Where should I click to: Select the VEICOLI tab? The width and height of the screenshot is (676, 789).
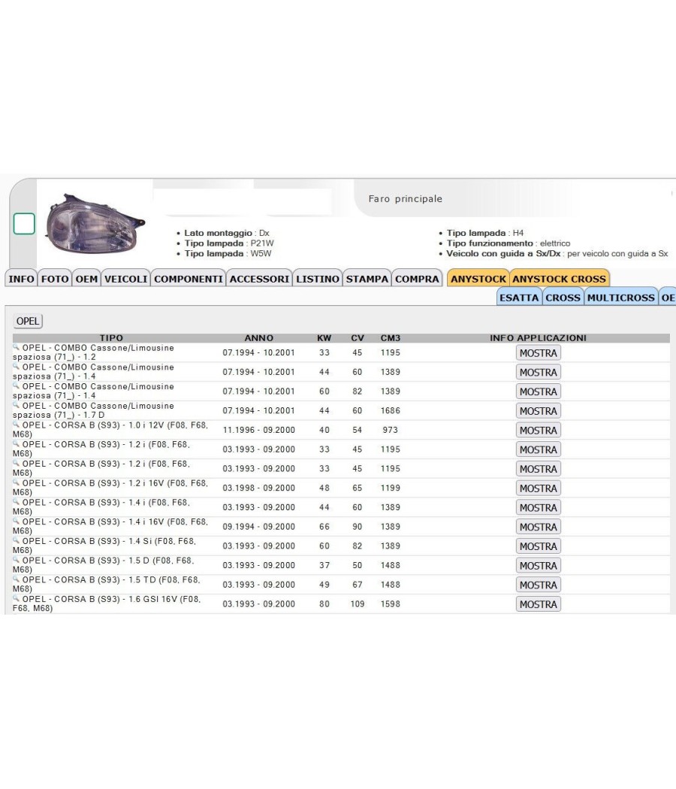[x=125, y=279]
